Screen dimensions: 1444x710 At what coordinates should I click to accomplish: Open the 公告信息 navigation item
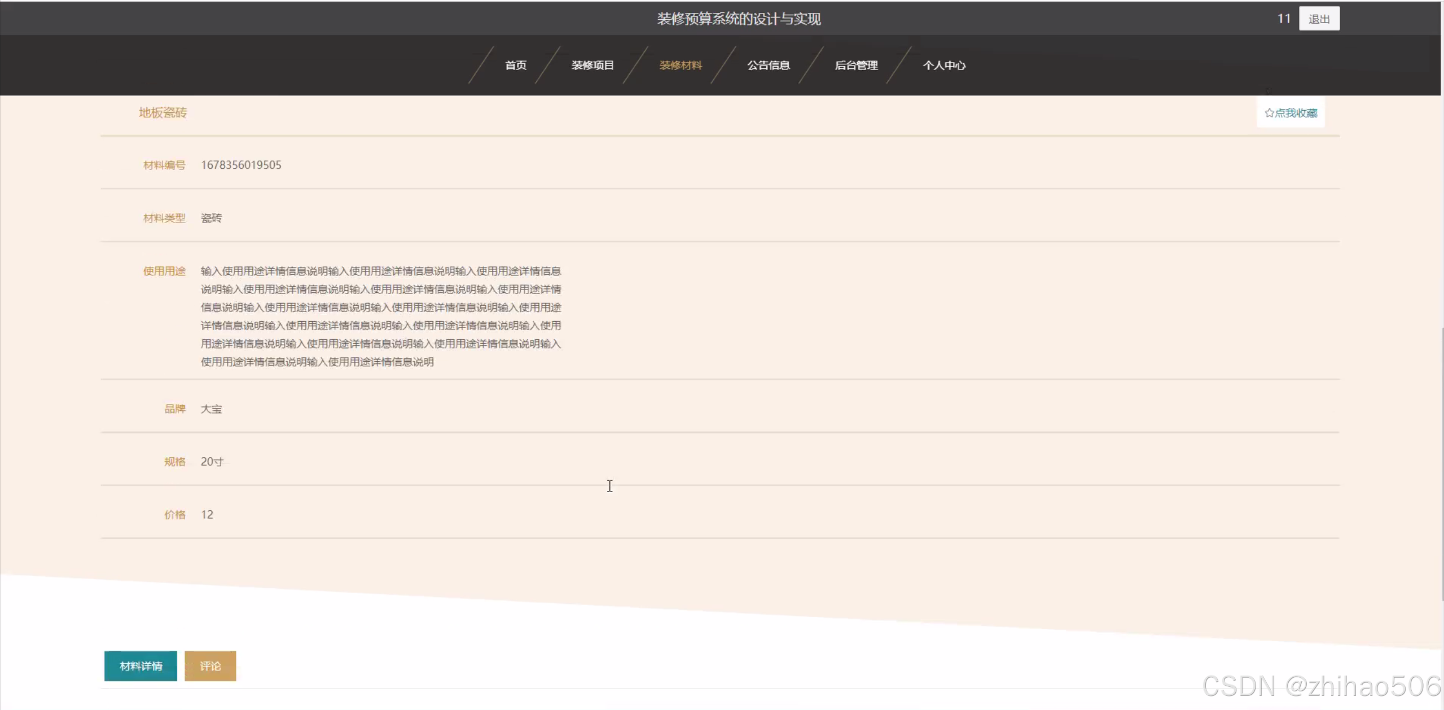coord(769,65)
